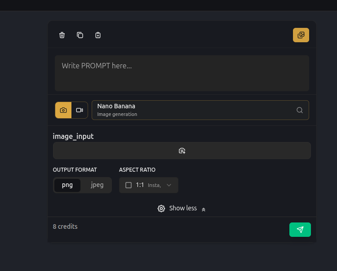Click the gear icon beside Show less
Viewport: 337px width, 271px height.
tap(161, 209)
